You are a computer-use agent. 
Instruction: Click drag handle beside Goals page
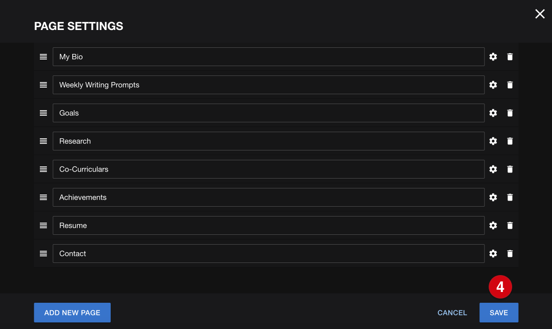43,113
